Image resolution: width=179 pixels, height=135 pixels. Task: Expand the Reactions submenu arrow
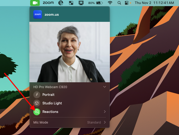[x=105, y=112]
